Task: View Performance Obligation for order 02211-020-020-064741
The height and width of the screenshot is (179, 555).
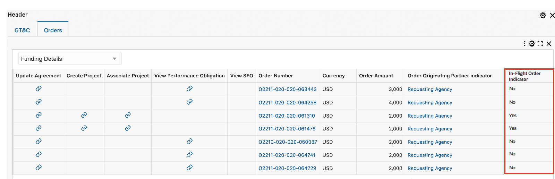Action: (x=189, y=154)
